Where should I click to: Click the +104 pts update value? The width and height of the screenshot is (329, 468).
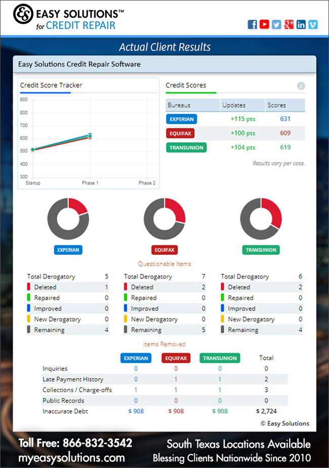pyautogui.click(x=243, y=148)
